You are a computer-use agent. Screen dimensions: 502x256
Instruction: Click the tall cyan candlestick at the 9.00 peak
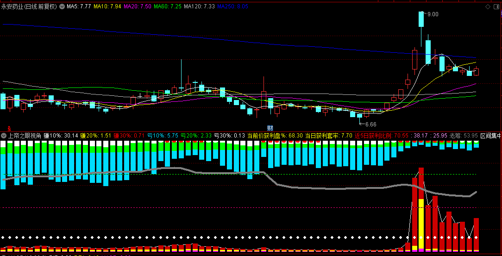coord(421,19)
